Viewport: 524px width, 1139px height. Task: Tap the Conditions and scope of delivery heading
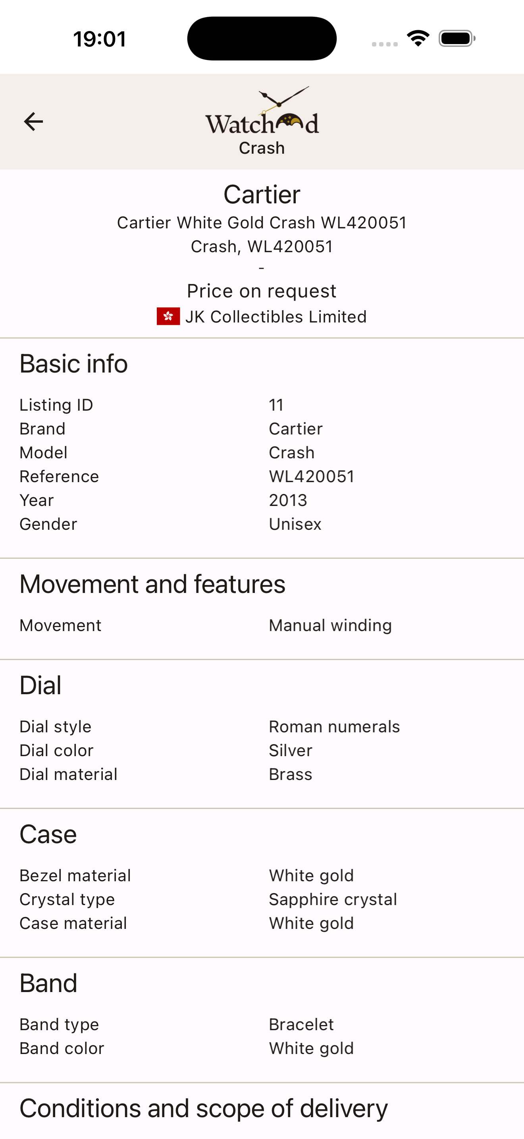(x=203, y=1108)
